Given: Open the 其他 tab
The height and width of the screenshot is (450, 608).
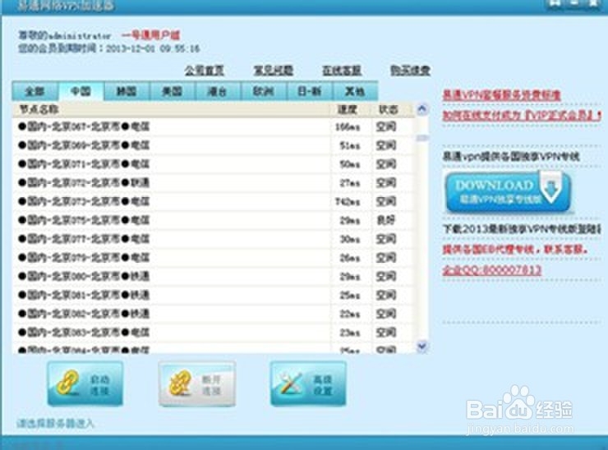Looking at the screenshot, I should coord(355,91).
